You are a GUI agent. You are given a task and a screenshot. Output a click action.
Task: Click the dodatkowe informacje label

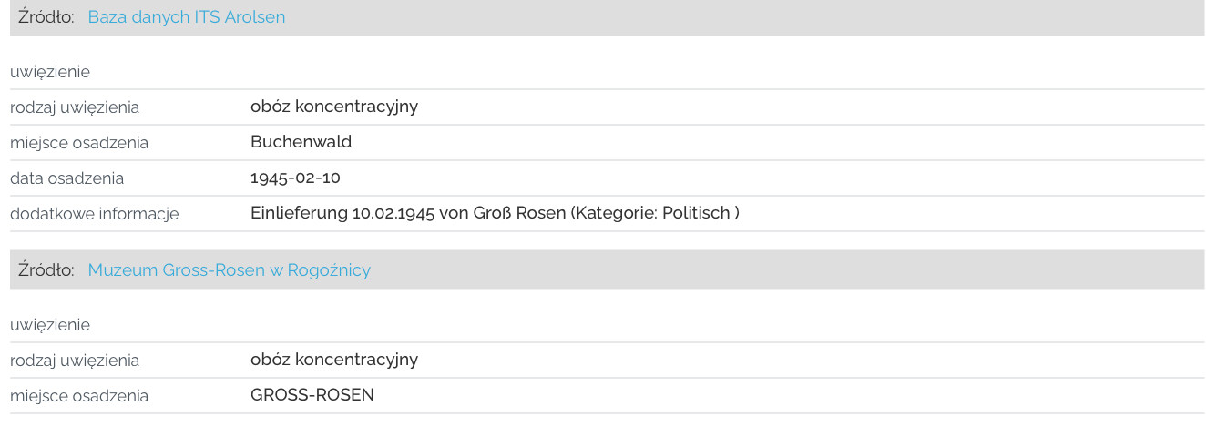click(x=95, y=214)
